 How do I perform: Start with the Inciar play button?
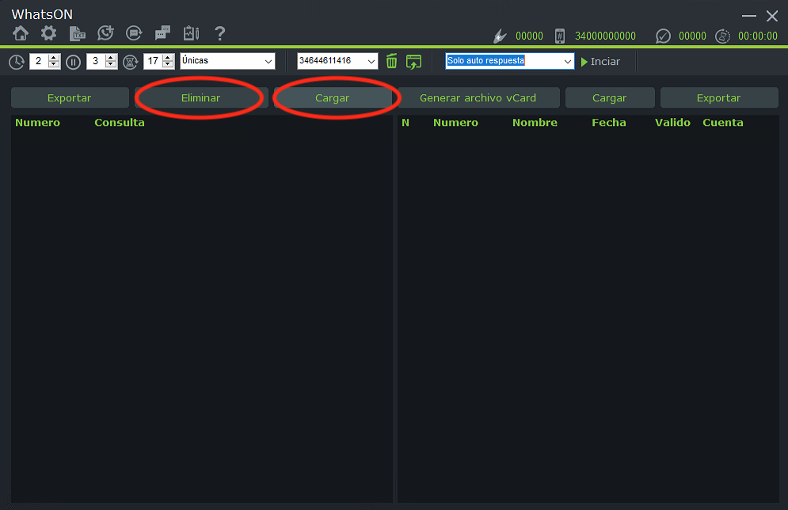(x=600, y=61)
